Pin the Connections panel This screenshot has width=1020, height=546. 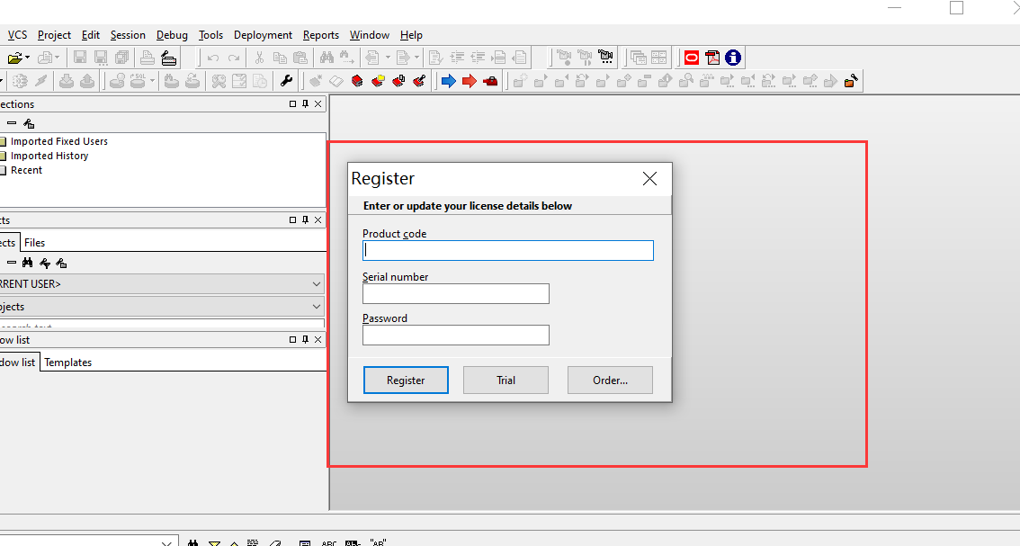coord(305,104)
